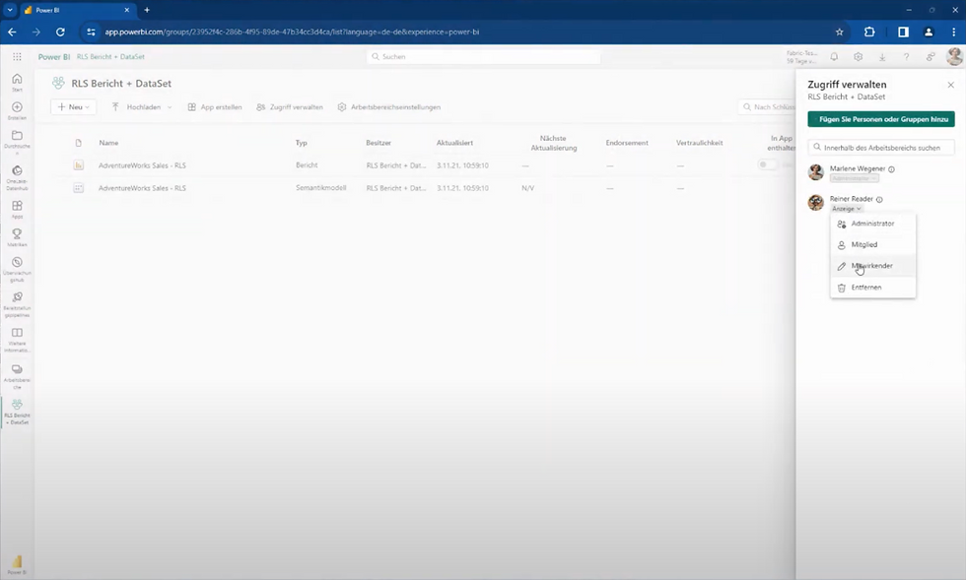Image resolution: width=966 pixels, height=580 pixels.
Task: Click the semantic model icon of AdventureWorks row
Action: click(78, 188)
